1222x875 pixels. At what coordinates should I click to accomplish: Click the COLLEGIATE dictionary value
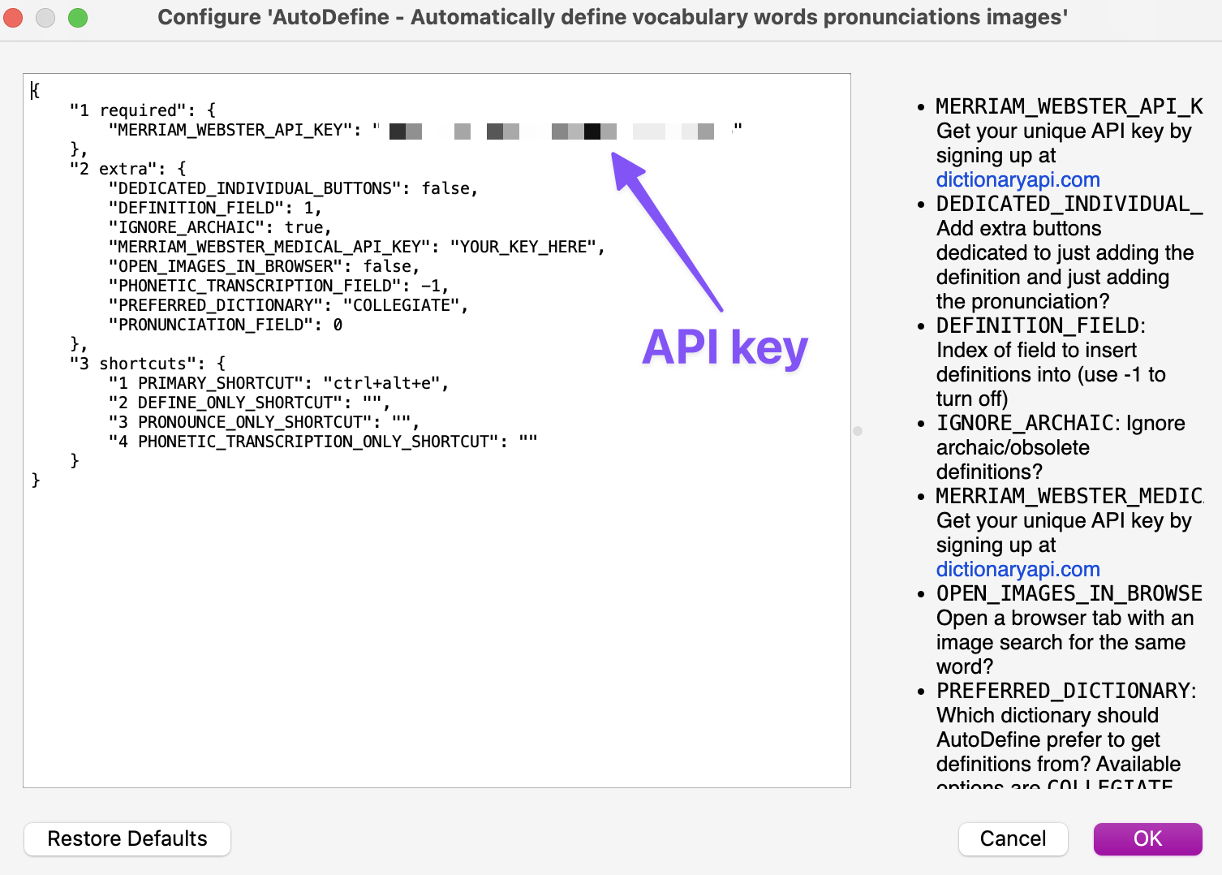(x=401, y=305)
